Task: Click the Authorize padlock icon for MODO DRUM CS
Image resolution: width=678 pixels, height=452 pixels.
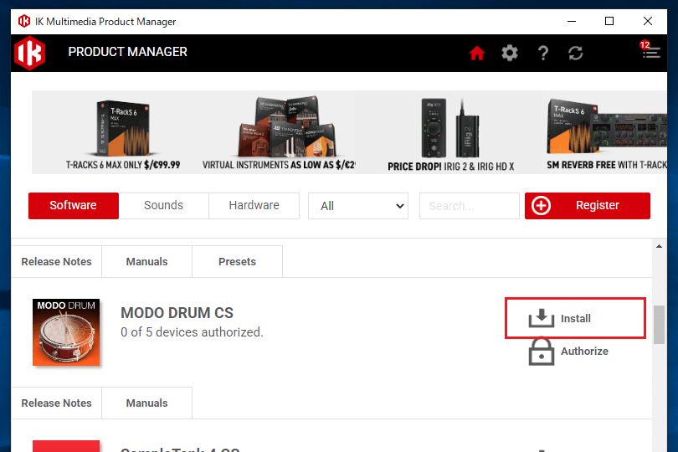Action: pyautogui.click(x=541, y=352)
